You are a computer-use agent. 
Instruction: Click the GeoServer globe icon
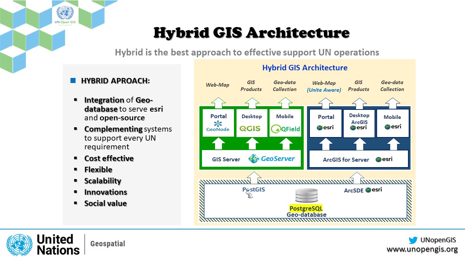point(253,158)
